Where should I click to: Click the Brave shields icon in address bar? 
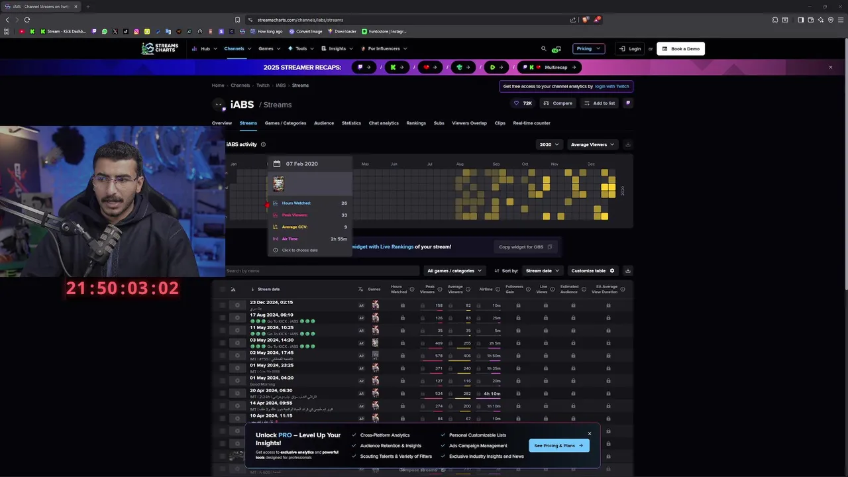coord(585,20)
